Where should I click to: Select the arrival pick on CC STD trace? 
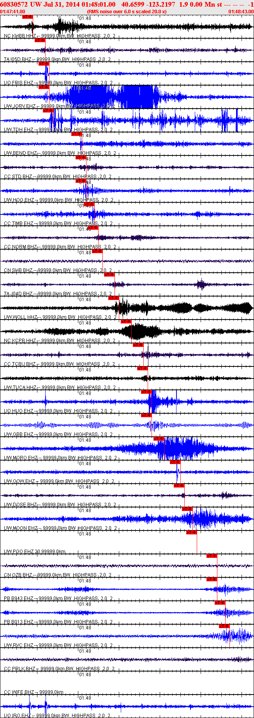81,157
